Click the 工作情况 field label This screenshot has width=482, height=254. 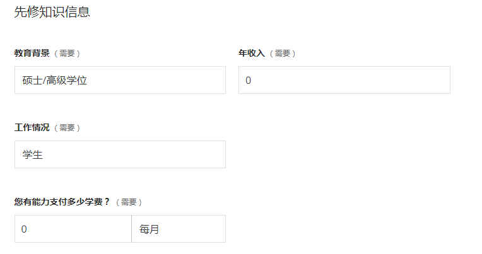point(32,127)
